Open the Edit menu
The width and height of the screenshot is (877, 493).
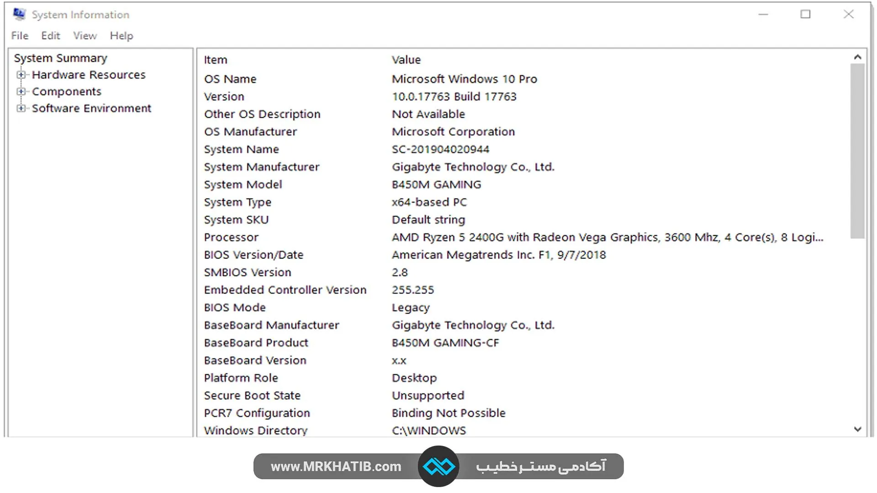pos(50,35)
